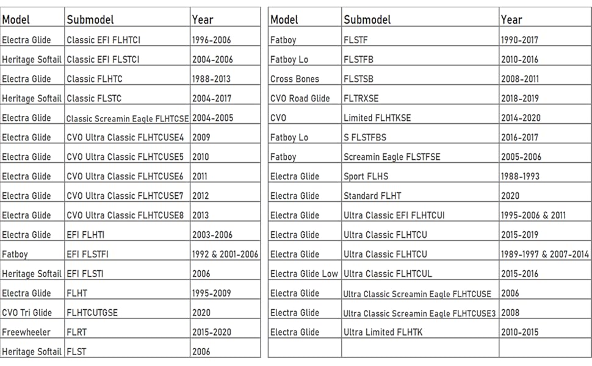
Task: Click the Cross Bones model cell
Action: coord(295,79)
